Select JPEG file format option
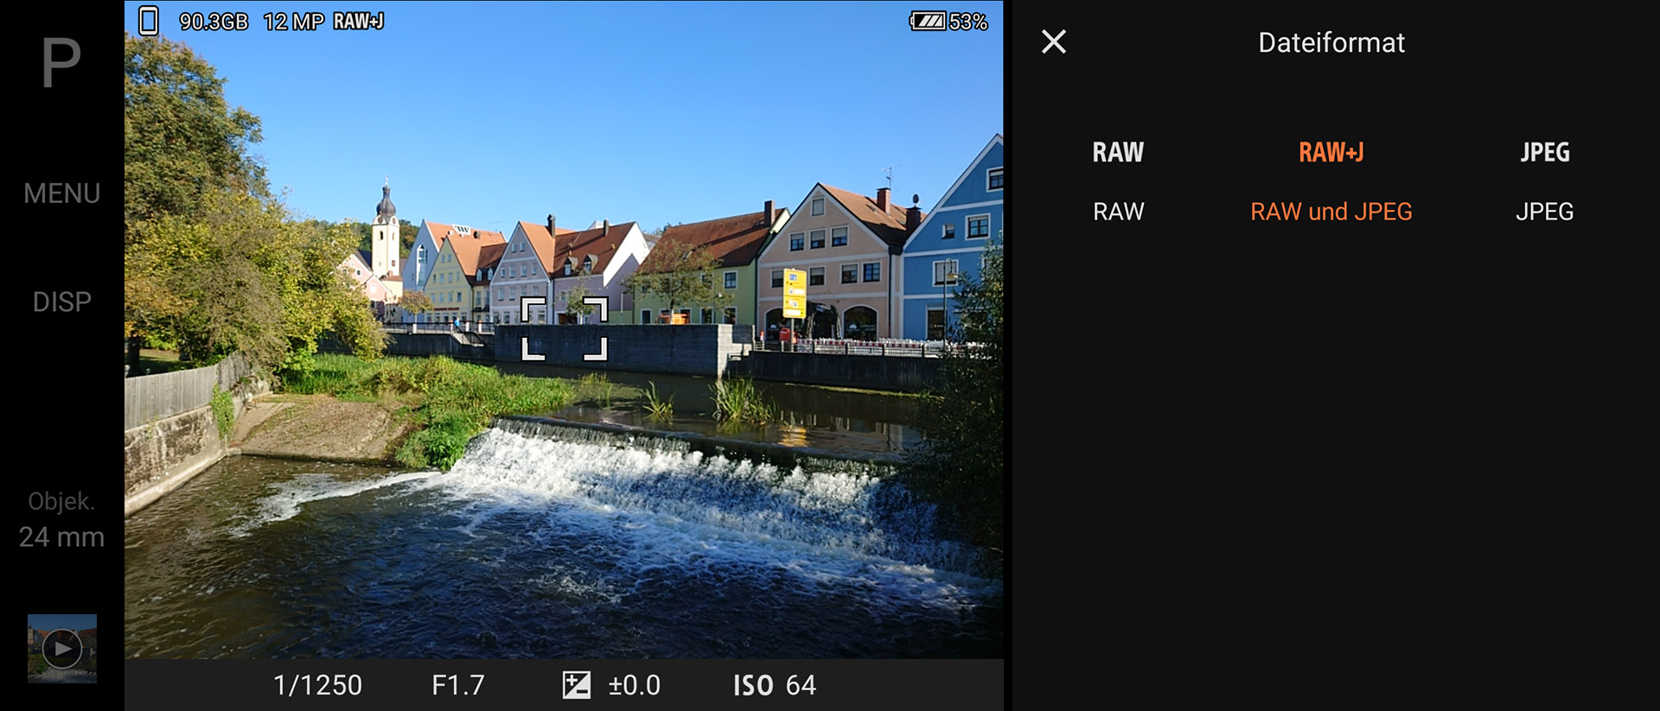Screen dimensions: 1660x711 pyautogui.click(x=1544, y=181)
